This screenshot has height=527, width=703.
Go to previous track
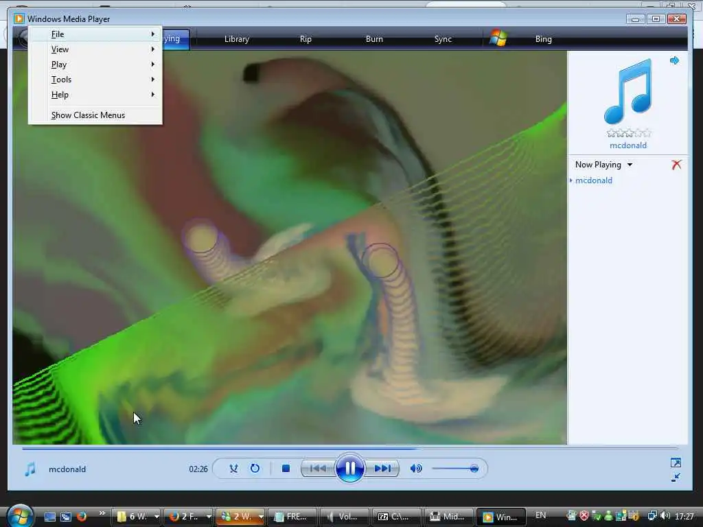(x=318, y=469)
